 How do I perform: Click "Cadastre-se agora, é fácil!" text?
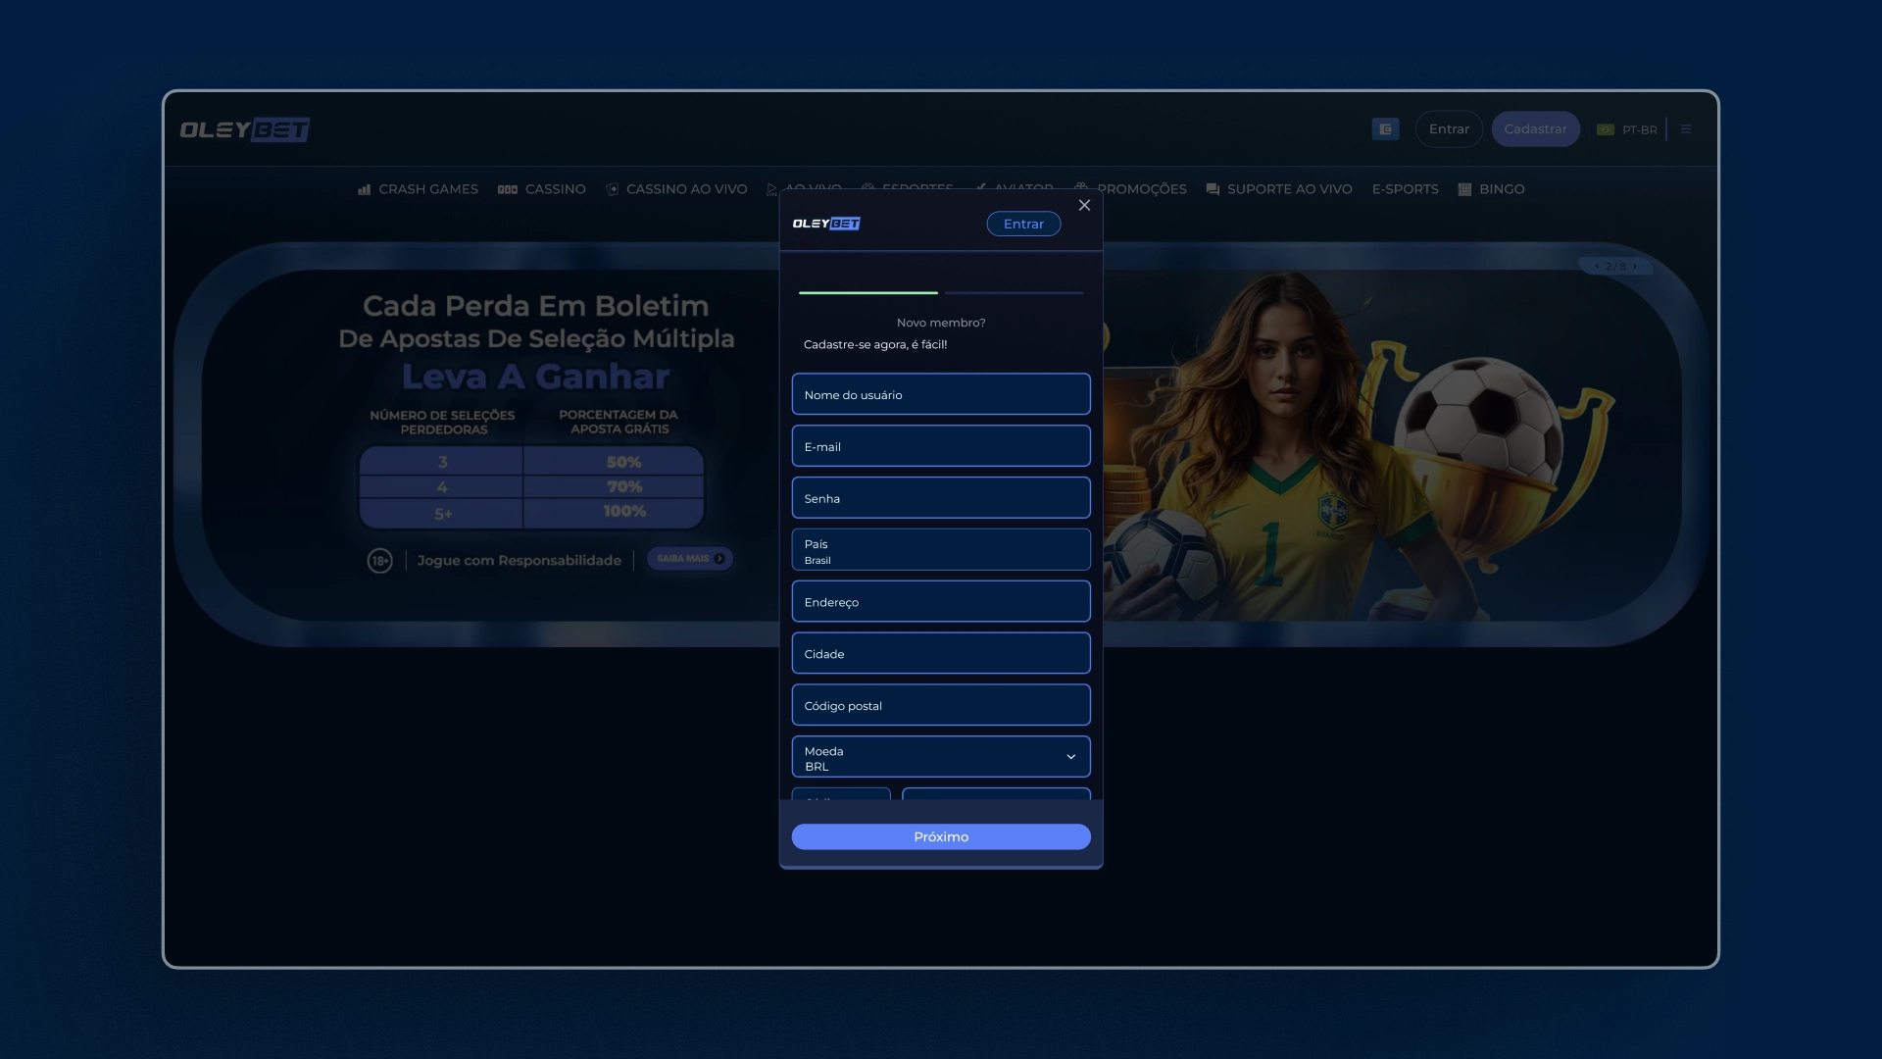pos(875,344)
